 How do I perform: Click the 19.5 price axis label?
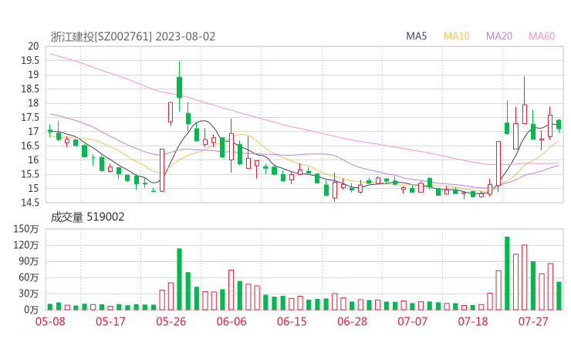pyautogui.click(x=30, y=60)
